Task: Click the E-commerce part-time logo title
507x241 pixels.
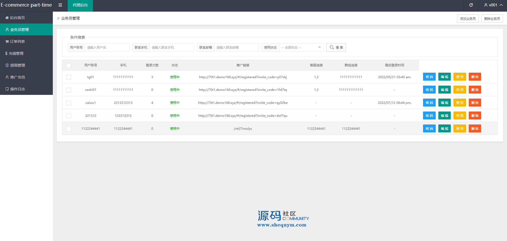Action: [x=26, y=5]
